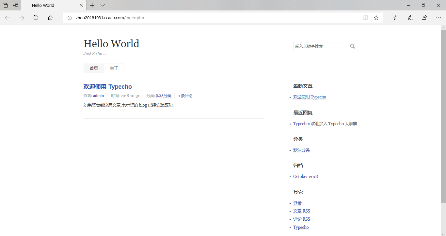Show tabs you've set aside icon
Viewport: 446px width, 236px height.
(5, 5)
